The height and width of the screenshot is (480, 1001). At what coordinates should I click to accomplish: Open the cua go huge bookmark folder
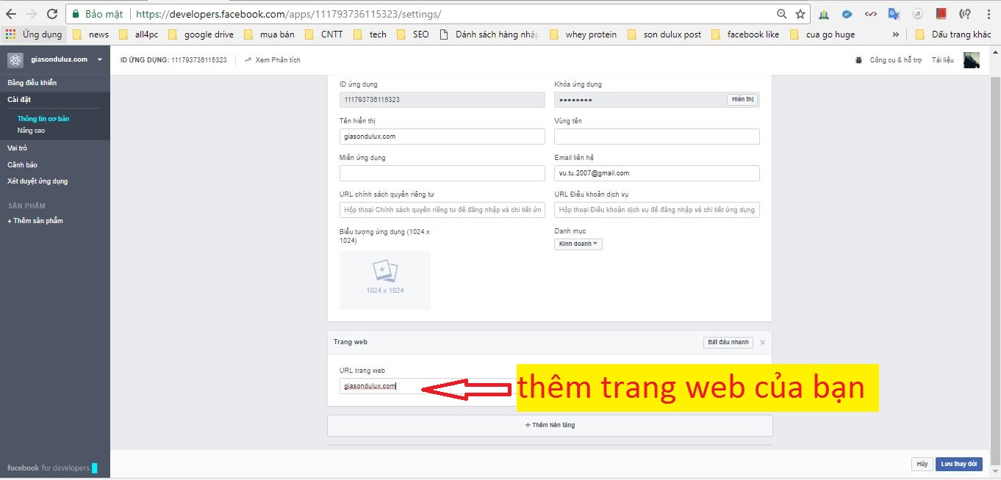(x=822, y=34)
